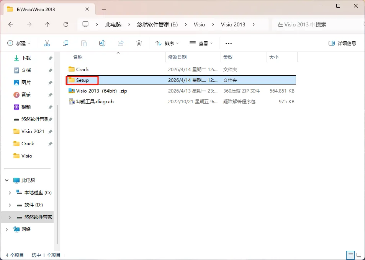The width and height of the screenshot is (365, 260).
Task: Expand 本地磁盘 (C:) in the tree
Action: (x=10, y=193)
